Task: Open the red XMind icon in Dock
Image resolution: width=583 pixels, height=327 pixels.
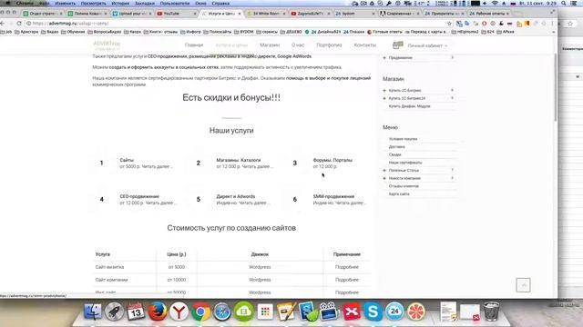Action: click(352, 312)
